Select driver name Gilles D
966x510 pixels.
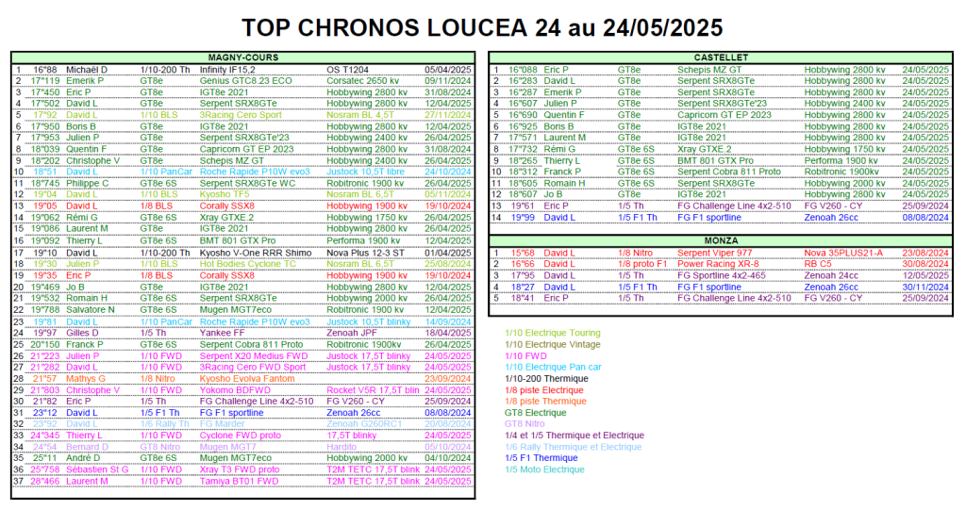(x=86, y=333)
